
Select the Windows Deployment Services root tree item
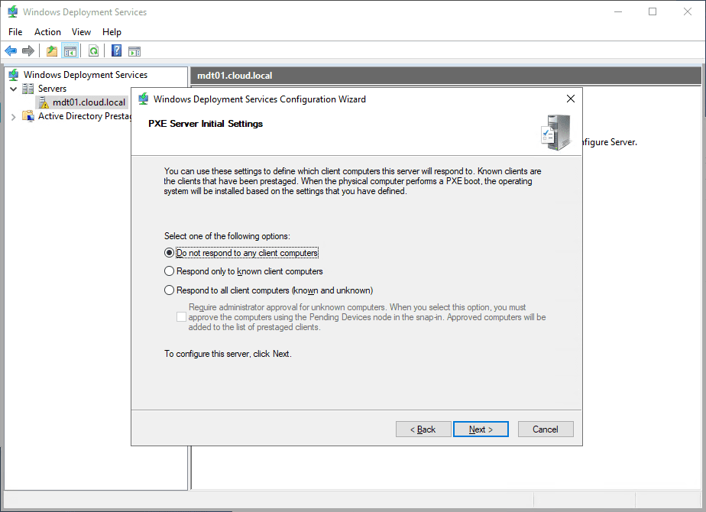click(x=86, y=75)
